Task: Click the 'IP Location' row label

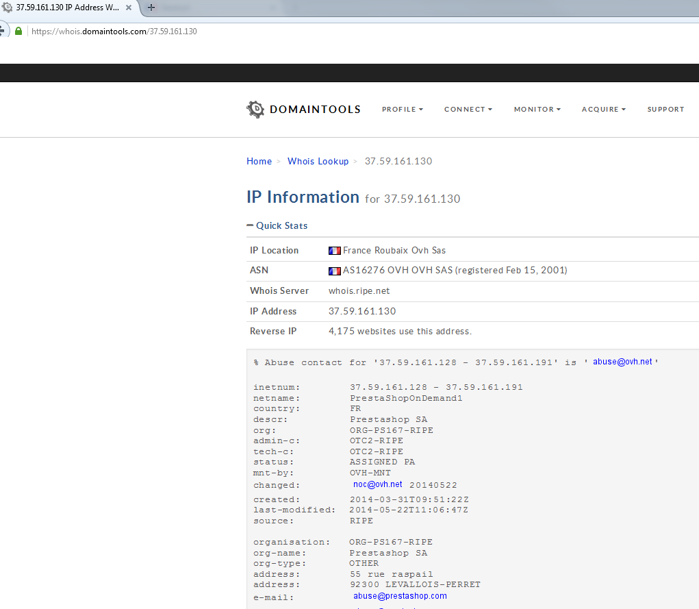Action: point(274,251)
